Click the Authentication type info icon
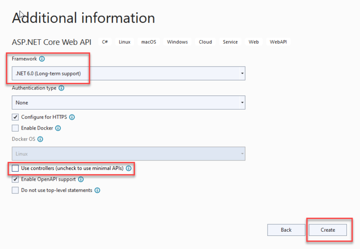Viewport: 360px width, 249px height. click(61, 88)
